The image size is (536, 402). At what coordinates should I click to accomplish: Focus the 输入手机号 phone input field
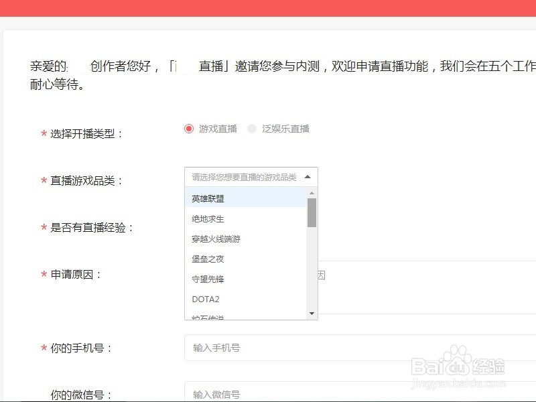pos(360,348)
